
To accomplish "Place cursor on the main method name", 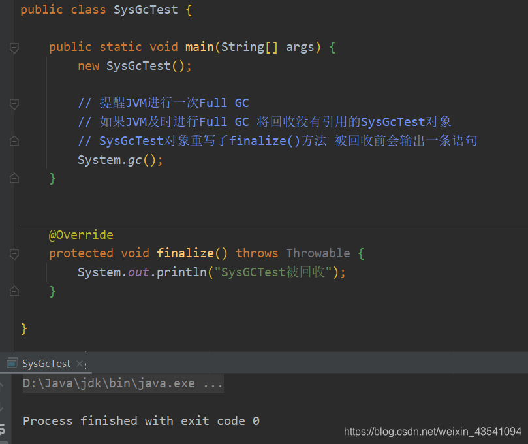I will pos(199,47).
